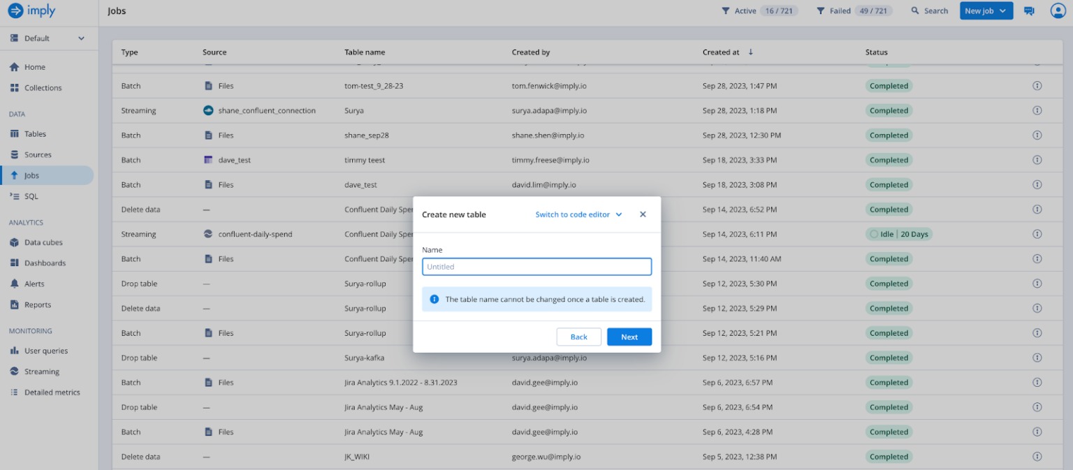
Task: Open the Switch to code editor dropdown
Action: coord(578,214)
